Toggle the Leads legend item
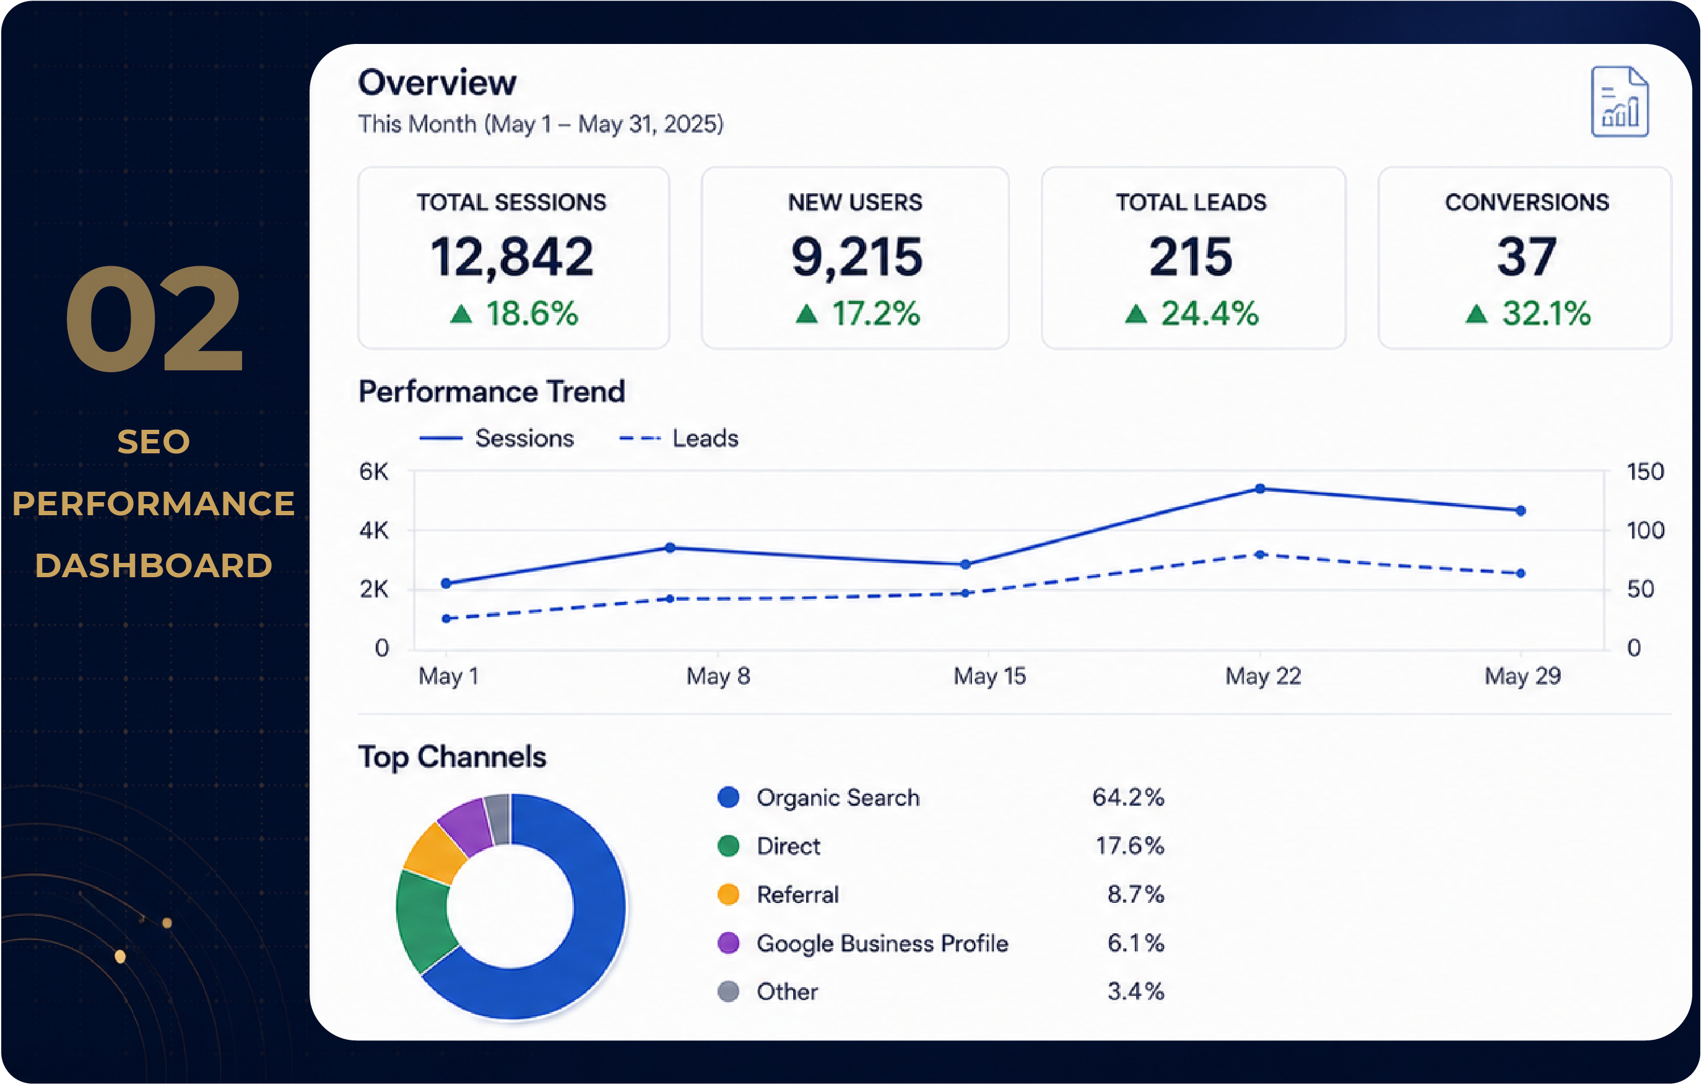The height and width of the screenshot is (1085, 1702). [679, 438]
